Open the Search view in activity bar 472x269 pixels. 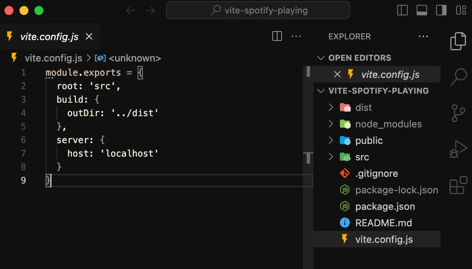pos(459,76)
